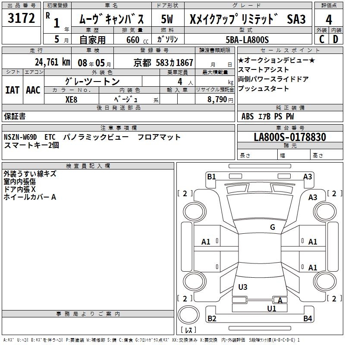Screen dimensions: 345x345
Task: Select 純正装備 section header
Action: pyautogui.click(x=290, y=107)
